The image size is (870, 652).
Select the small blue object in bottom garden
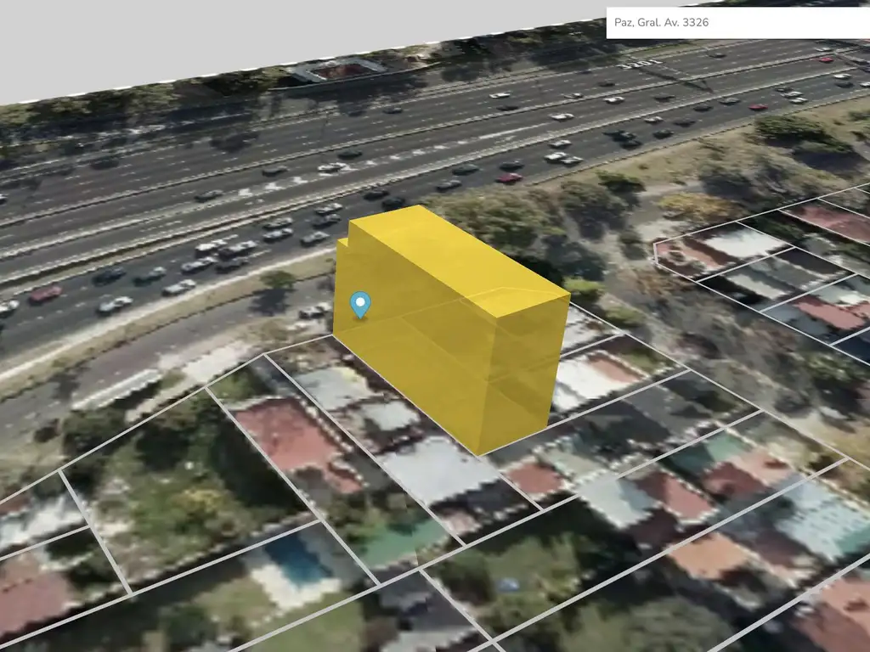[508, 584]
